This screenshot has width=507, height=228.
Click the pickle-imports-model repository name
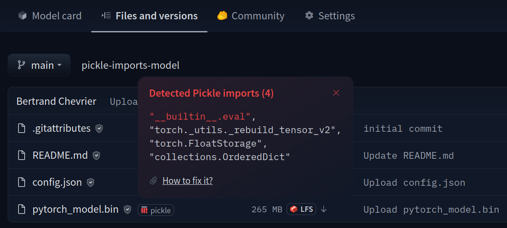coord(130,65)
